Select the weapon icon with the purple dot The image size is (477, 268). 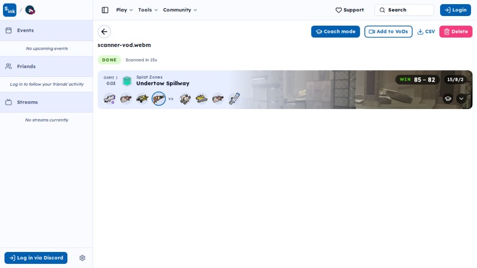110,99
